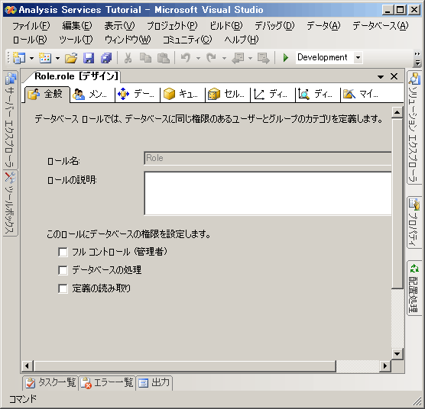This screenshot has height=409, width=425.
Task: Open the タスク一覧 task list tab
Action: (50, 383)
